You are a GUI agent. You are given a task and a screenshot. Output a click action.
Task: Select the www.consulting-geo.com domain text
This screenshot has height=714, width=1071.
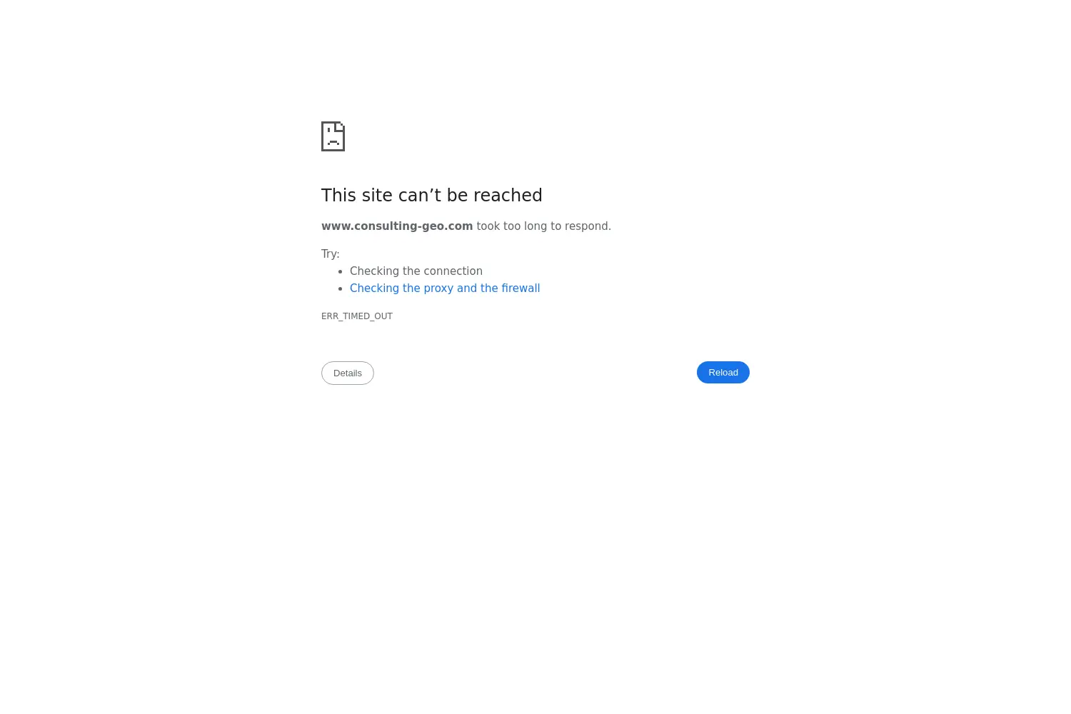397,226
